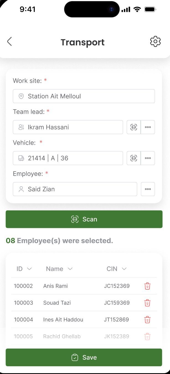Image resolution: width=170 pixels, height=374 pixels.
Task: Open settings via the gear icon
Action: point(155,41)
